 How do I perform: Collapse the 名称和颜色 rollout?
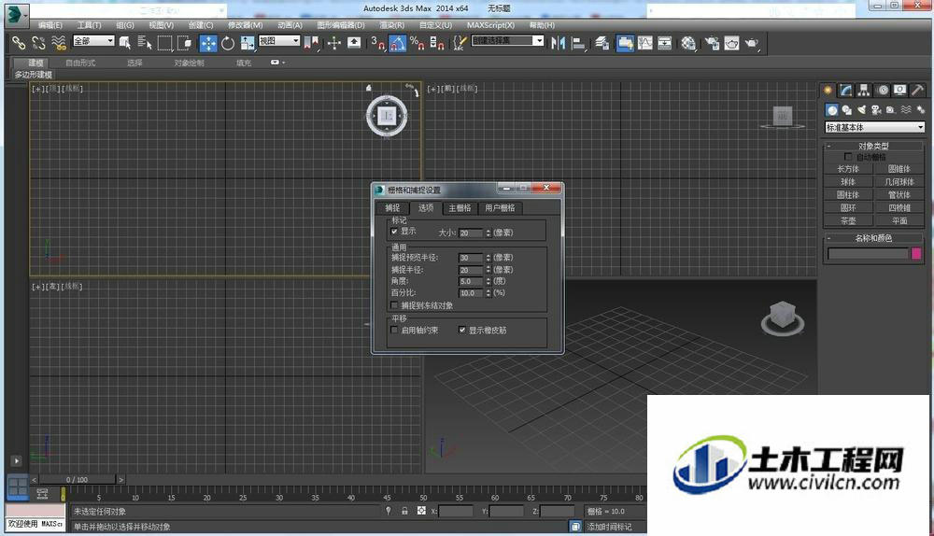[x=874, y=237]
